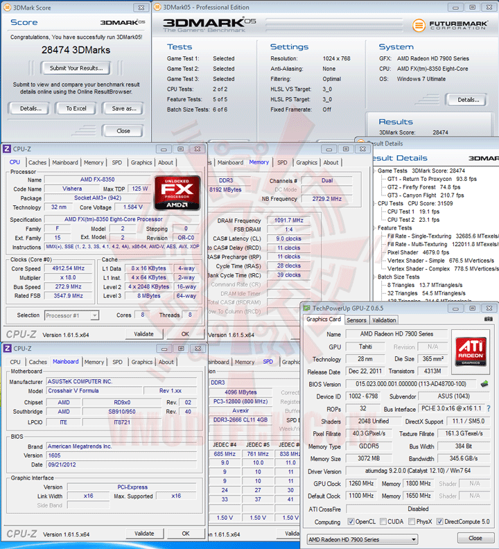Image resolution: width=499 pixels, height=549 pixels.
Task: Click the 3DMARK05 logo in main window
Action: pyautogui.click(x=209, y=24)
